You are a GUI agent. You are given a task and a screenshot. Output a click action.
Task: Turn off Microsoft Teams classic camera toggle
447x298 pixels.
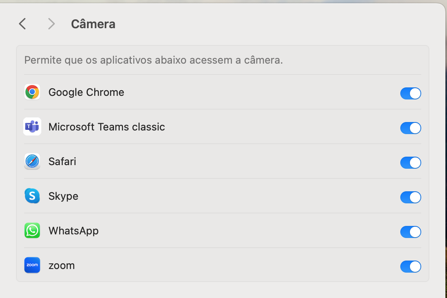(410, 128)
